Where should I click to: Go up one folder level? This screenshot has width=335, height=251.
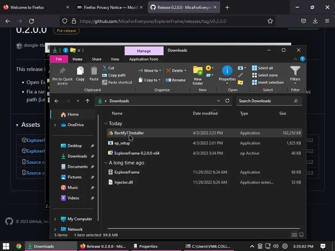pyautogui.click(x=87, y=101)
